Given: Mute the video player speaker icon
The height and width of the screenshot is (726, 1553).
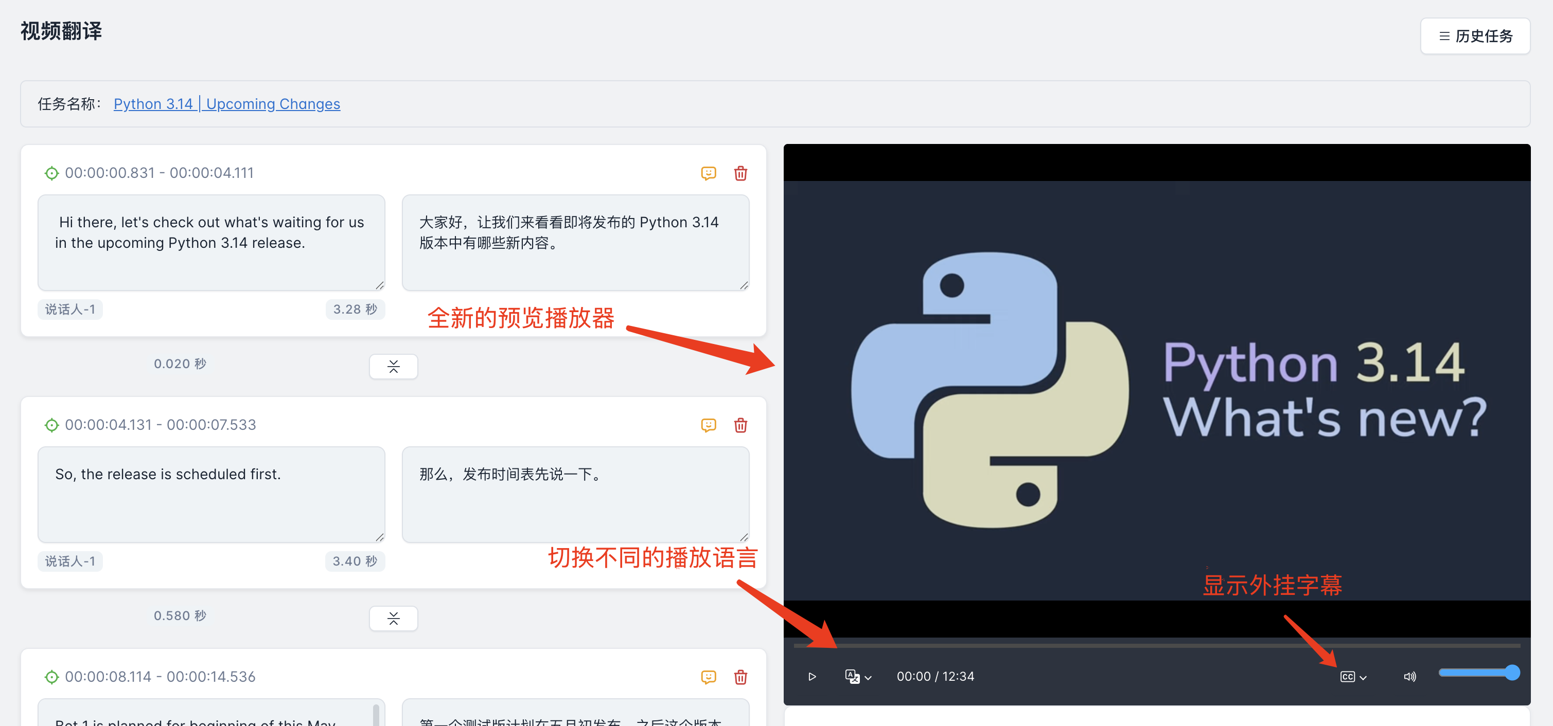Looking at the screenshot, I should [x=1409, y=677].
